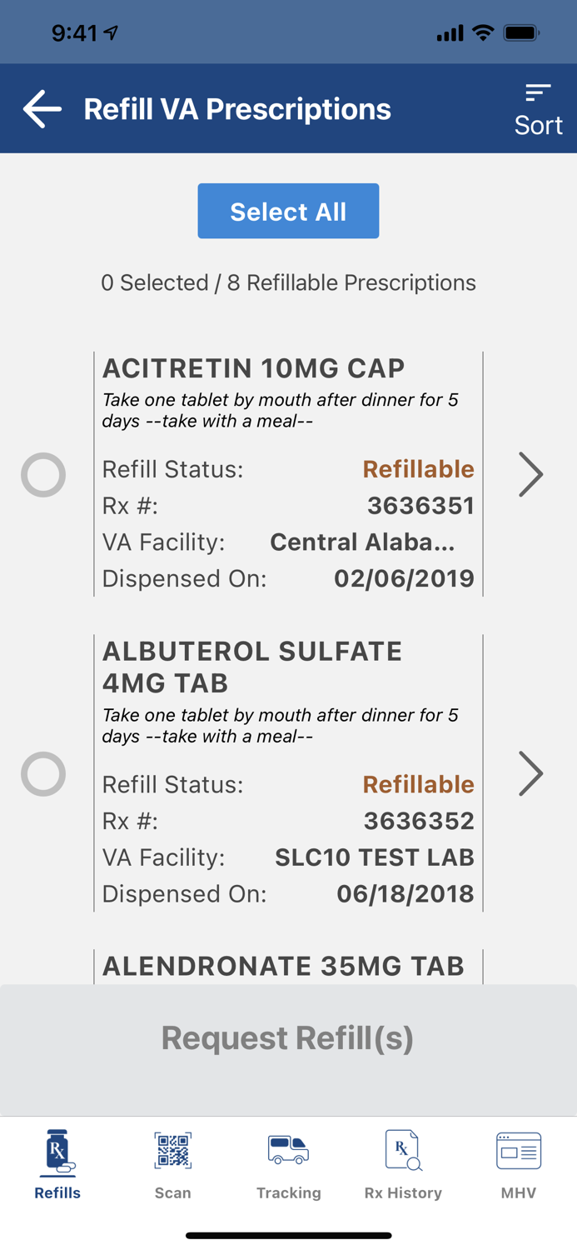577x1250 pixels.
Task: Tap the Wi-Fi icon in the status bar
Action: [481, 32]
